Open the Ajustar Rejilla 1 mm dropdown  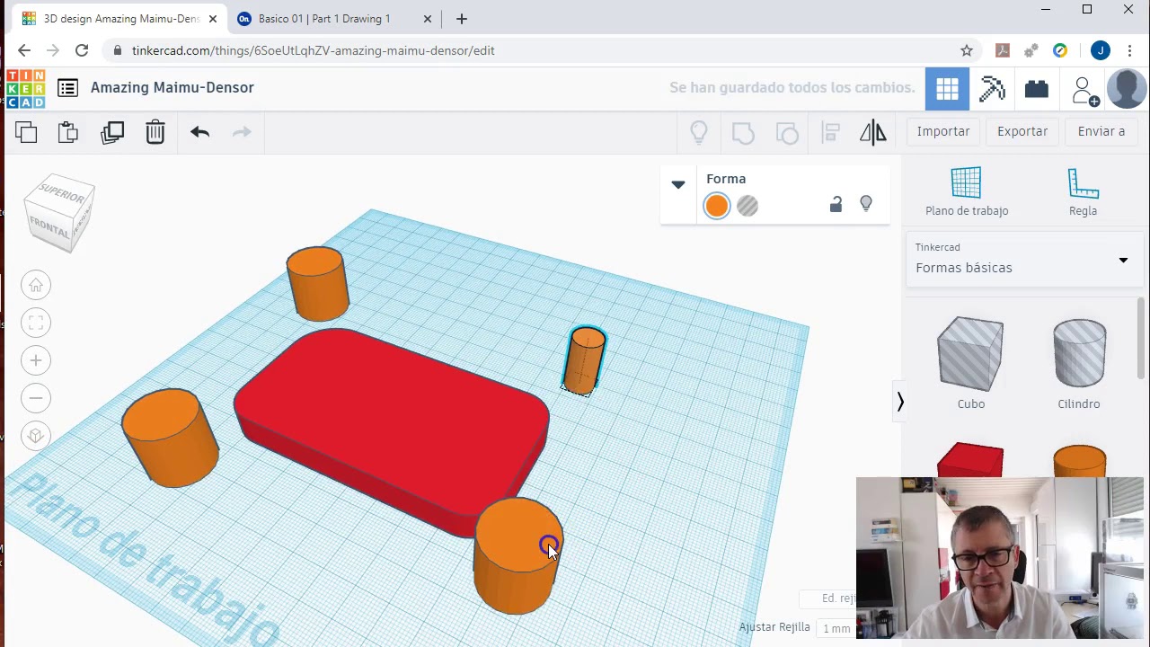point(836,628)
